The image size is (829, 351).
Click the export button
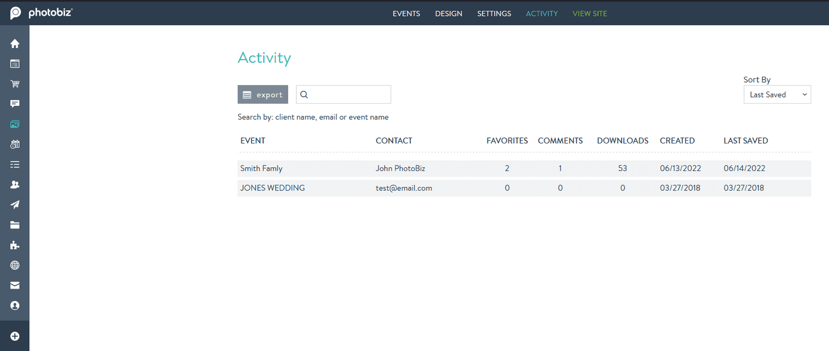263,94
